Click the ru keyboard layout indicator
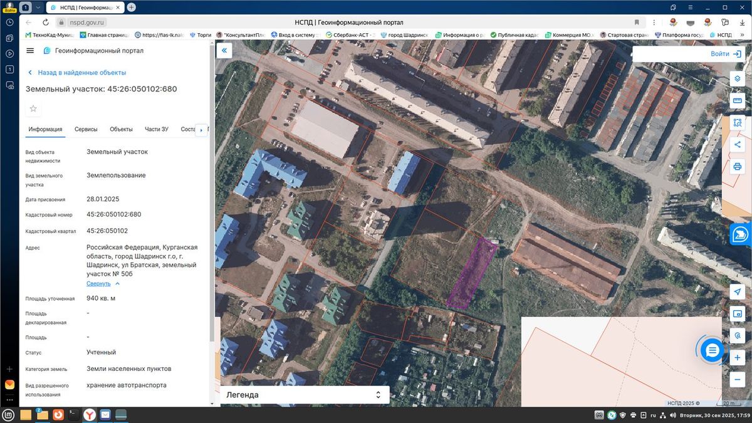 pyautogui.click(x=652, y=415)
